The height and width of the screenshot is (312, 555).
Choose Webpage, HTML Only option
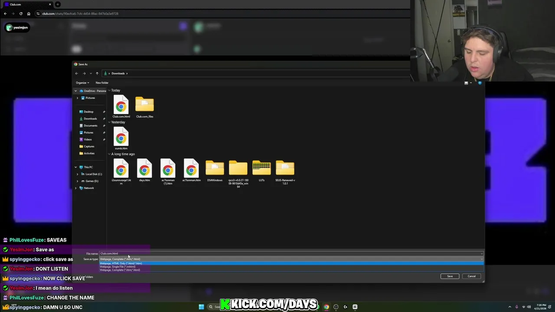tap(291, 263)
